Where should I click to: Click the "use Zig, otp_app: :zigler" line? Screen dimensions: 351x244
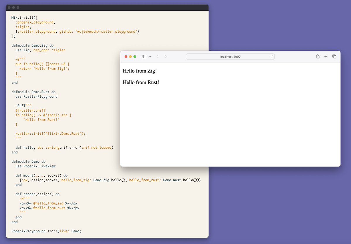(40, 50)
